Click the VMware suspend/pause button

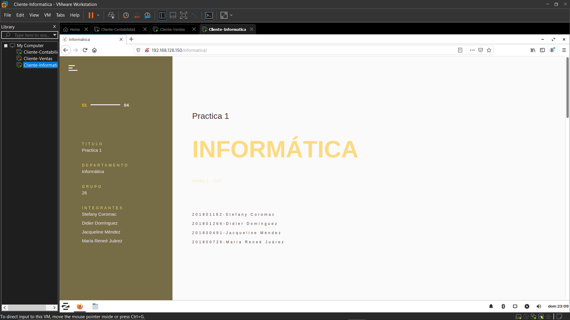pos(91,15)
